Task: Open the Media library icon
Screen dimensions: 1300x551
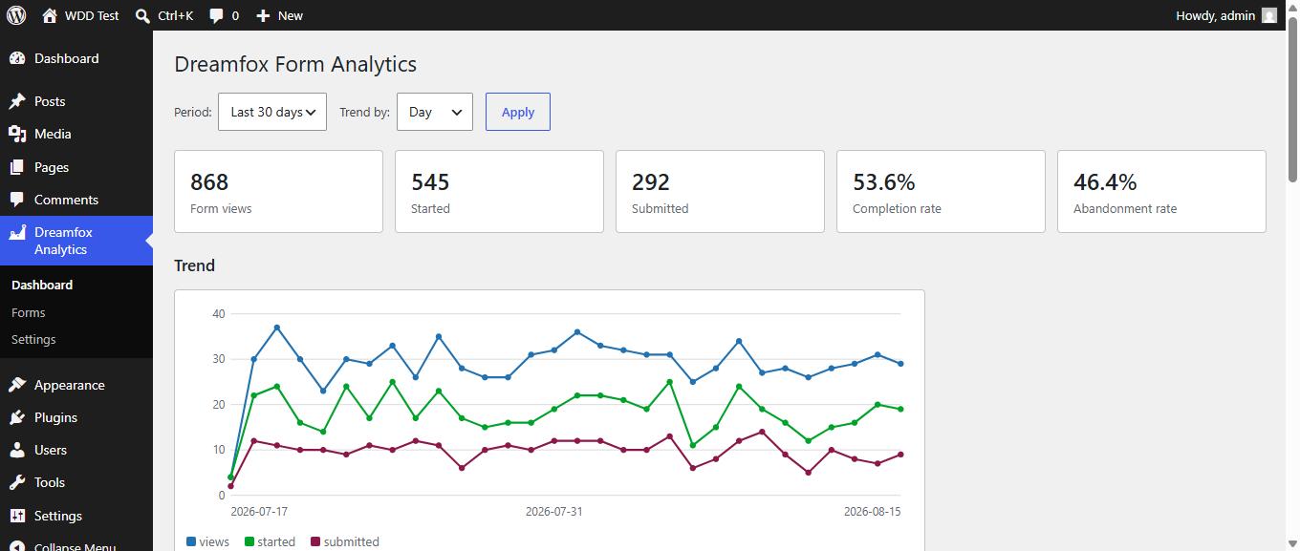Action: point(17,134)
